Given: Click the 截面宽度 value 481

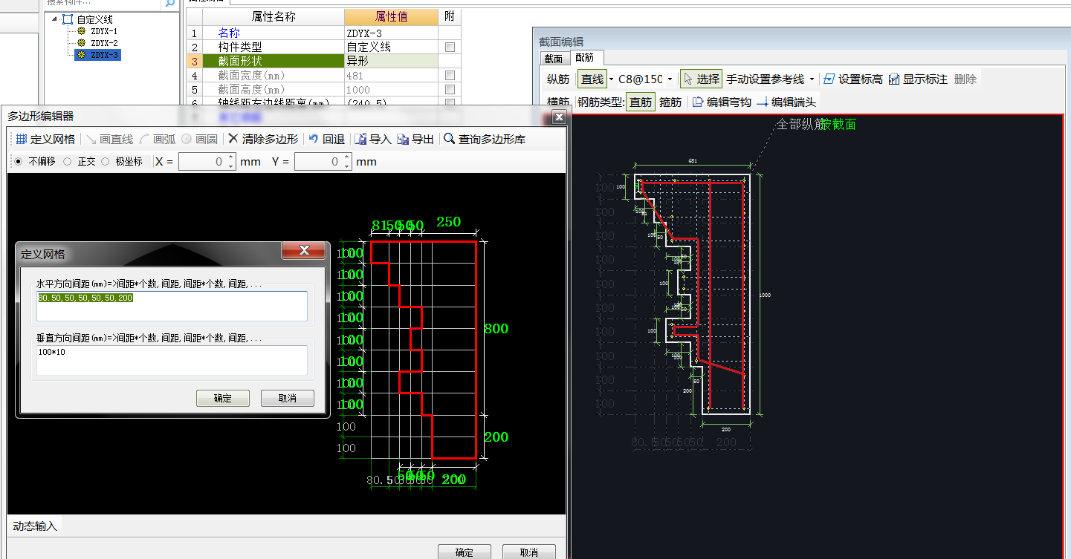Looking at the screenshot, I should tap(391, 76).
